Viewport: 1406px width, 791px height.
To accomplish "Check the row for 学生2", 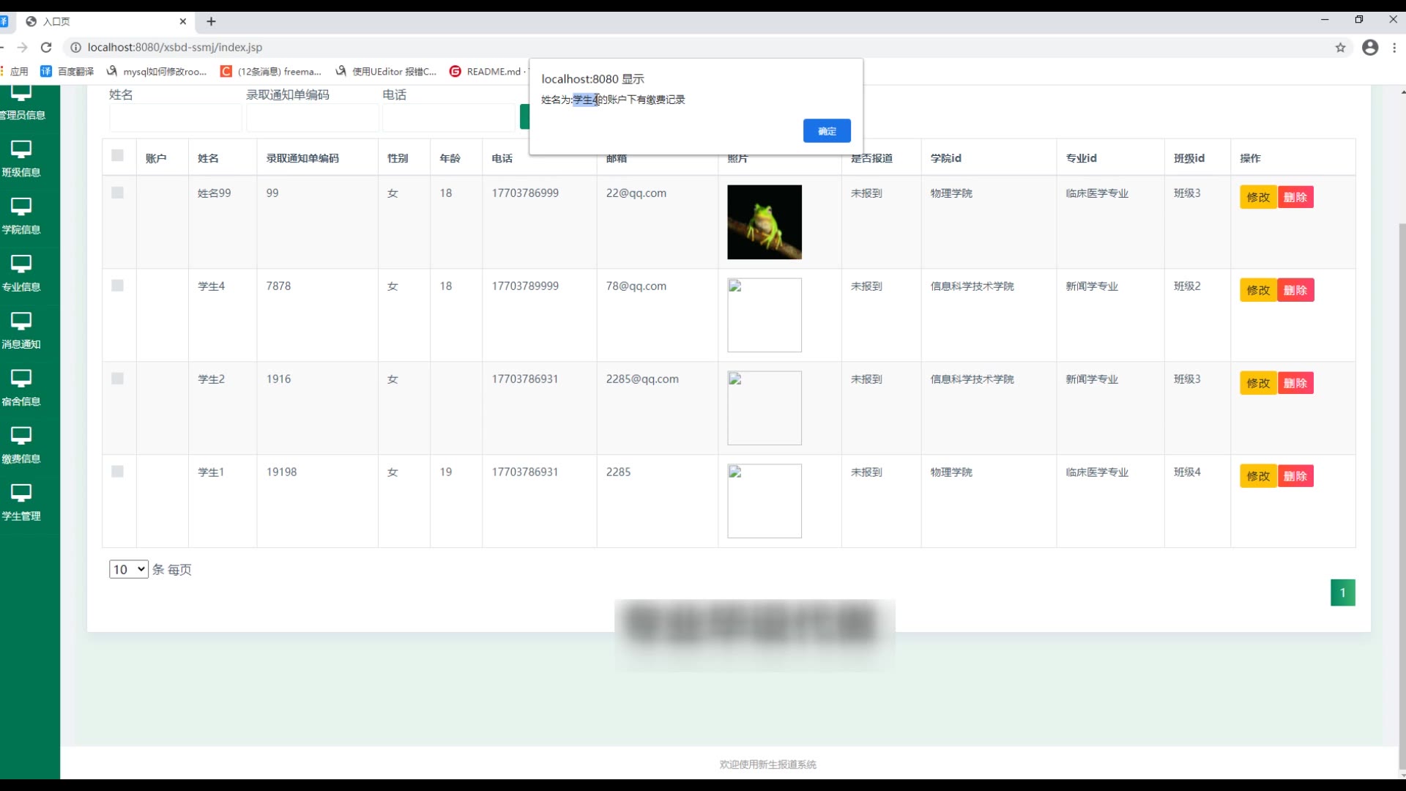I will pyautogui.click(x=117, y=379).
